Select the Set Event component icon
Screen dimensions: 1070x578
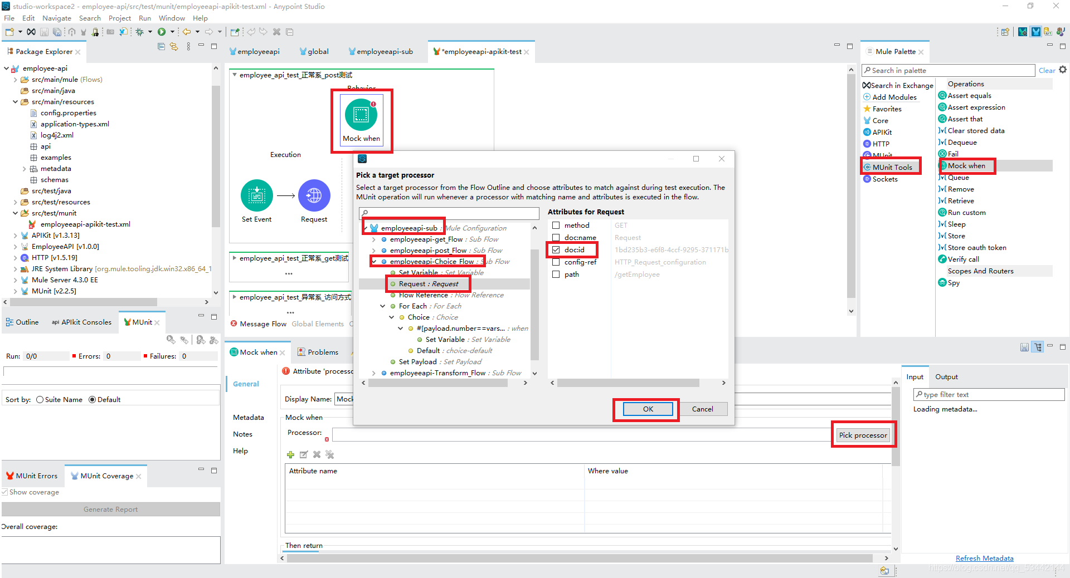(257, 195)
